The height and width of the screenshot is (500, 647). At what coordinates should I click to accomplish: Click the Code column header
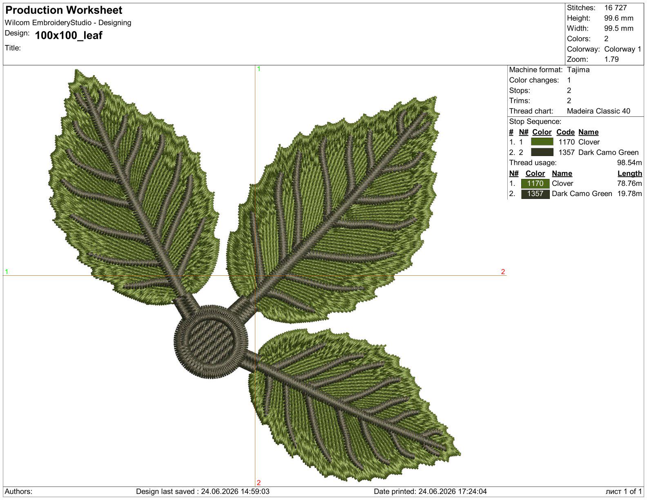point(565,132)
